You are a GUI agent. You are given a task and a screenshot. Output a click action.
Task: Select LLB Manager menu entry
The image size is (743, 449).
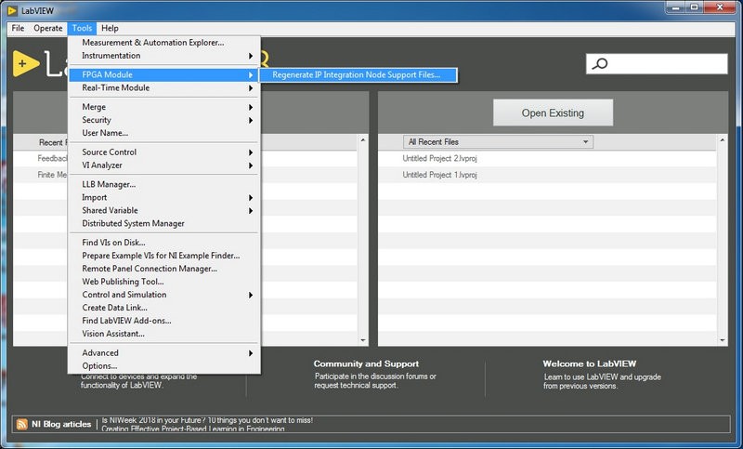click(109, 184)
